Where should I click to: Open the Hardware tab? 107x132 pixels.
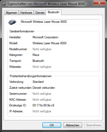coord(26,13)
